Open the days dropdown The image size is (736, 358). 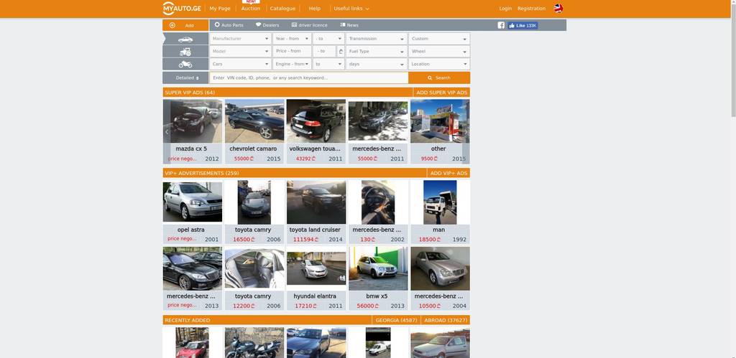pyautogui.click(x=377, y=64)
